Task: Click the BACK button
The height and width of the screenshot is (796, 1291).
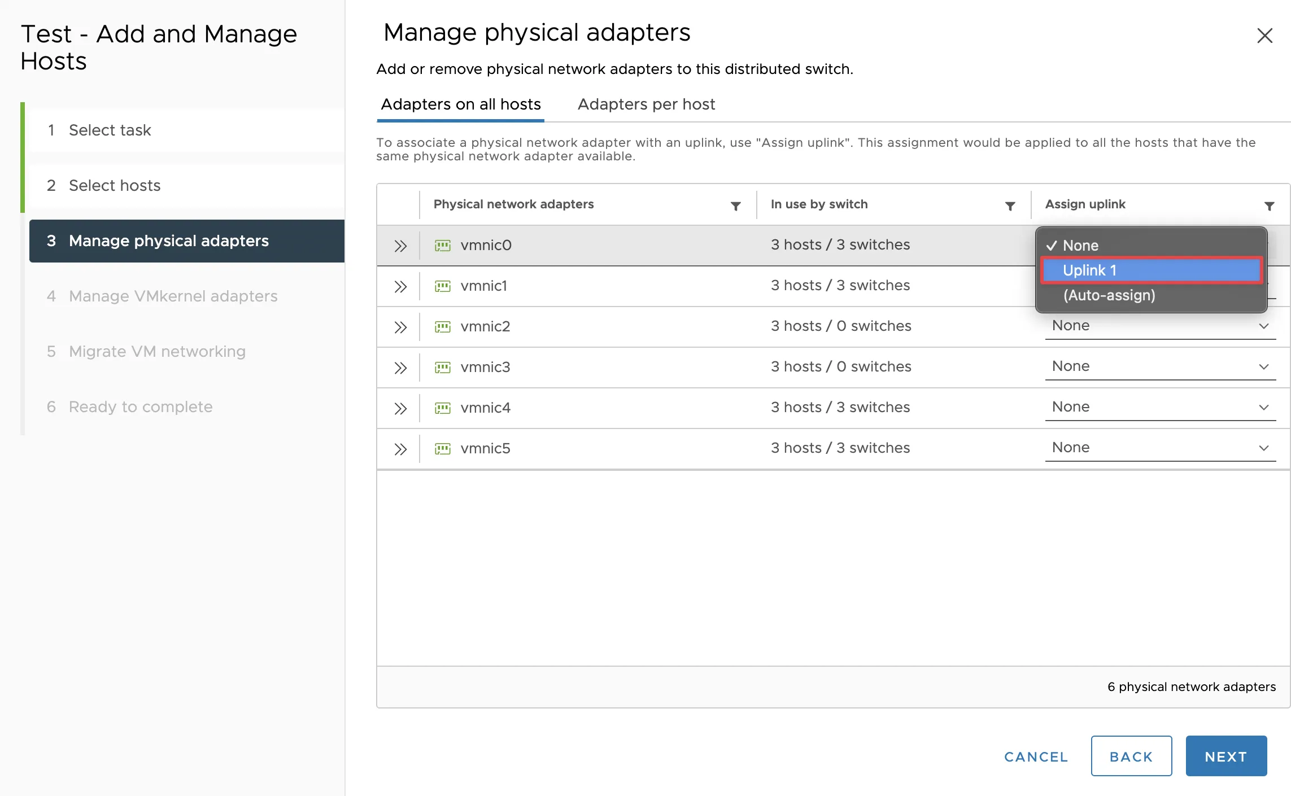Action: [1131, 756]
